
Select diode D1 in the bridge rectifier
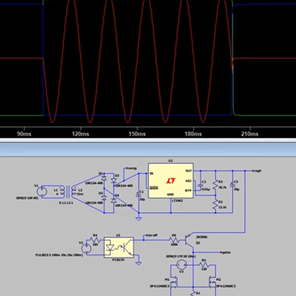(104, 178)
